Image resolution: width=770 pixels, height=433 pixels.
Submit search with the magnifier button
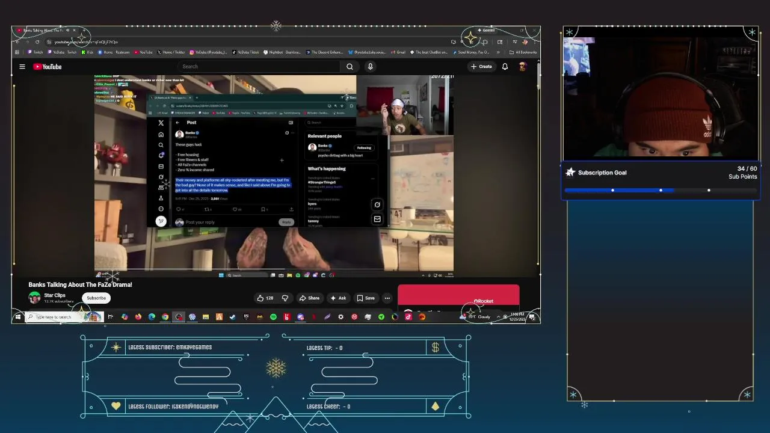[x=350, y=67]
